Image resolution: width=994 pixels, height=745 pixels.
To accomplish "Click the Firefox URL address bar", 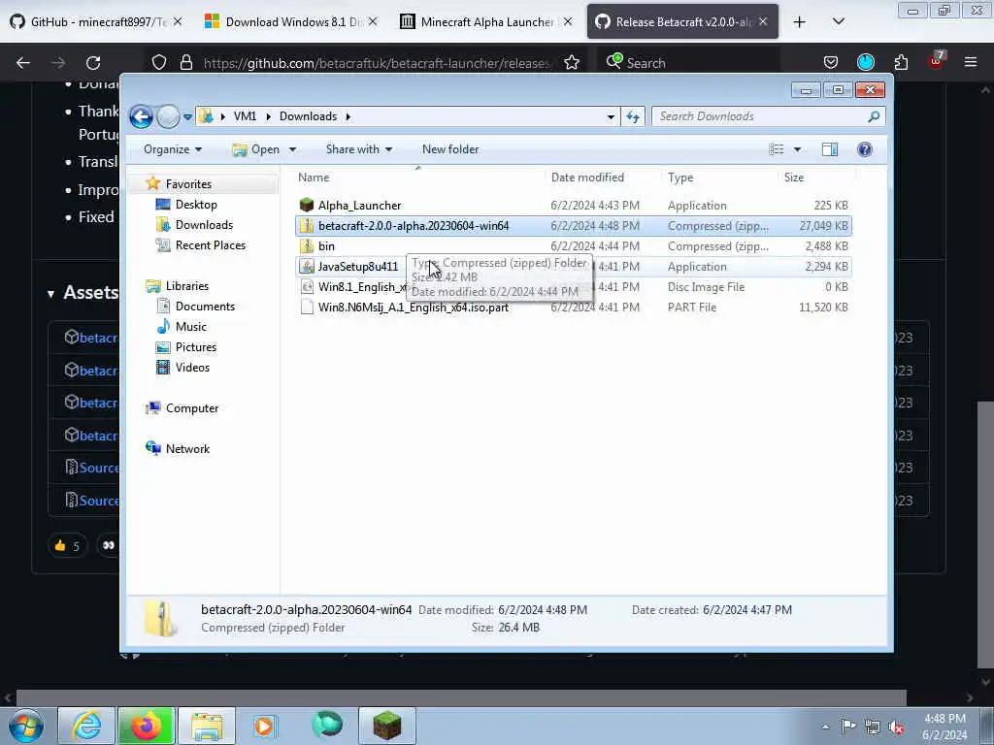I will (x=376, y=63).
